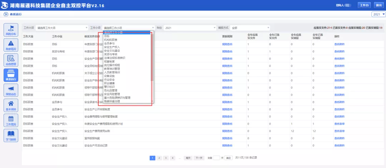Viewport: 386px width, 168px height.
Task: Open the 应急管理 sidebar icon
Action: tap(11, 60)
